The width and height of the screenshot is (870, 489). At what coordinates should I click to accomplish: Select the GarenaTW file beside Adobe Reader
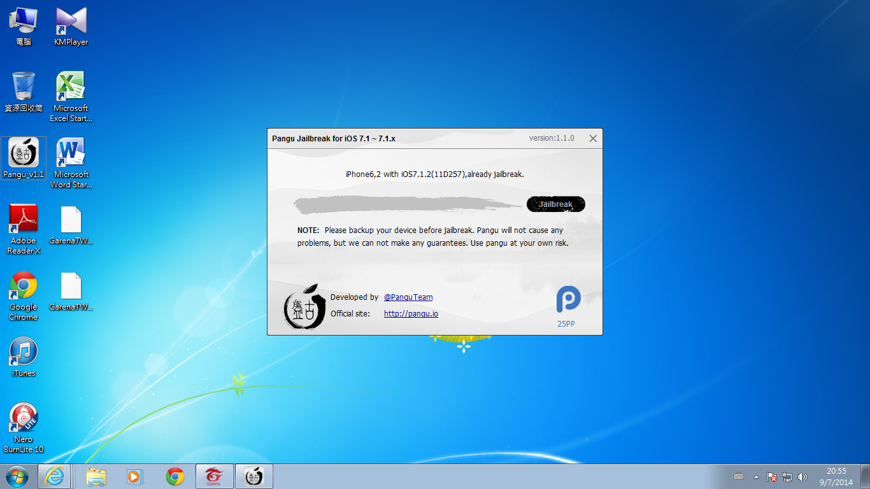click(71, 225)
